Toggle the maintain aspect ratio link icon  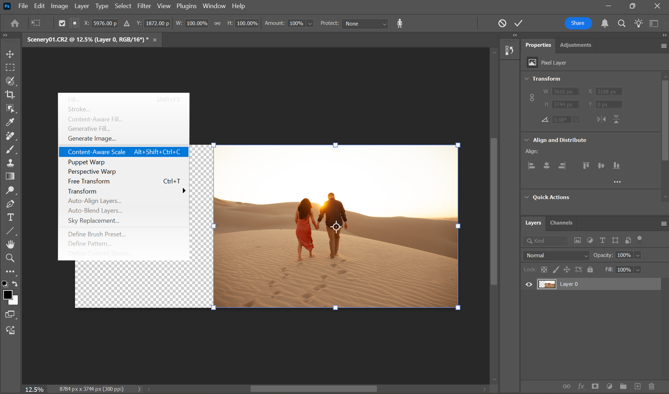[x=217, y=23]
